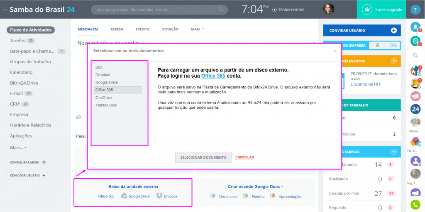Open Calendário in the left menu
This screenshot has height=212, width=425.
pos(21,72)
